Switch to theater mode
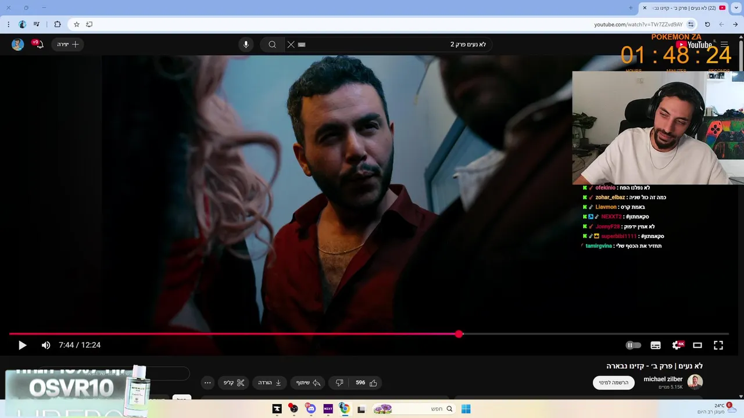 697,345
